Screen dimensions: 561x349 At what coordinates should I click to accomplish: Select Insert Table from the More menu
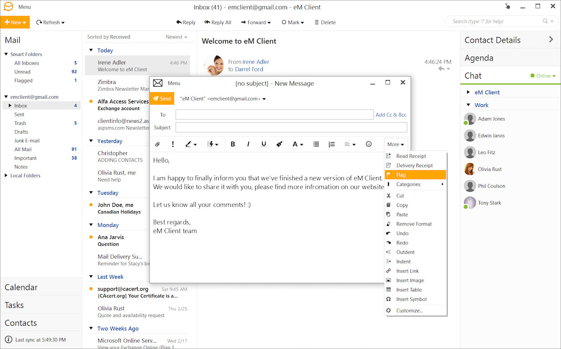pos(410,290)
